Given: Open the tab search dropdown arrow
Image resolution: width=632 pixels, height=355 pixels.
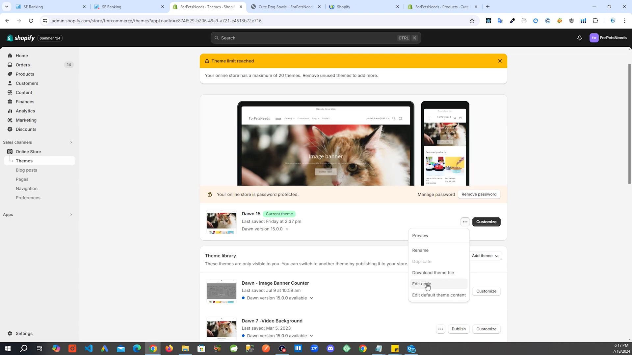Looking at the screenshot, I should (6, 7).
